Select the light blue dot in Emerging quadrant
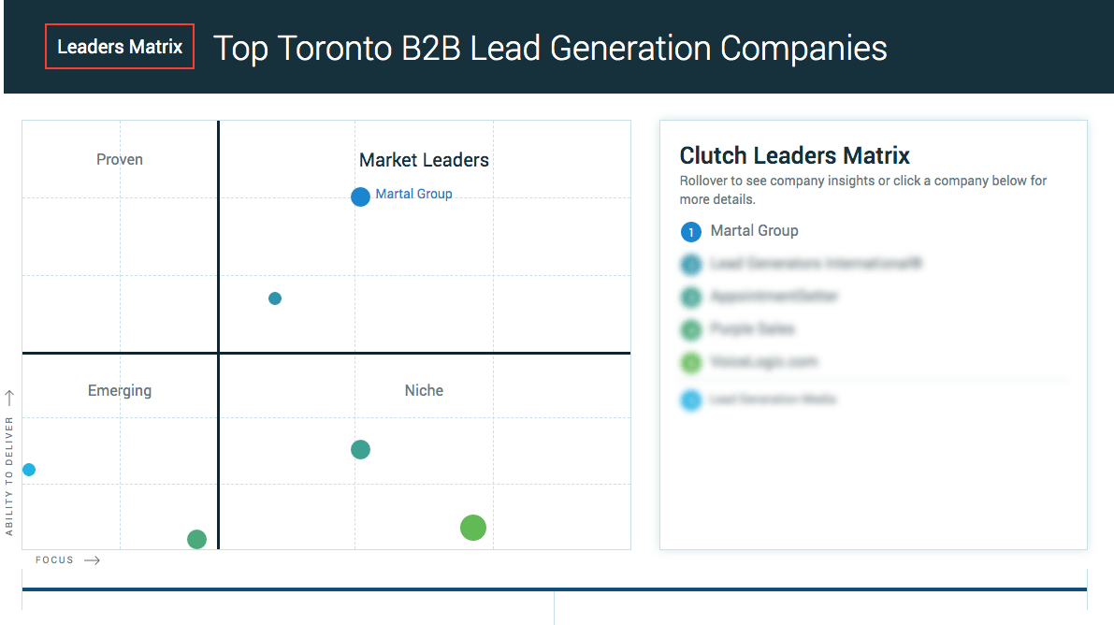The width and height of the screenshot is (1114, 625). click(29, 470)
